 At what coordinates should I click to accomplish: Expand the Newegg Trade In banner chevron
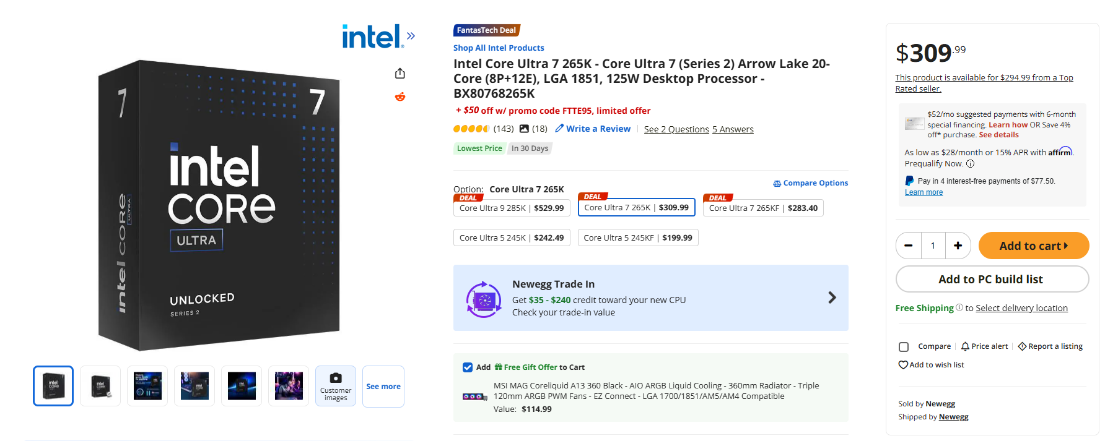[832, 298]
